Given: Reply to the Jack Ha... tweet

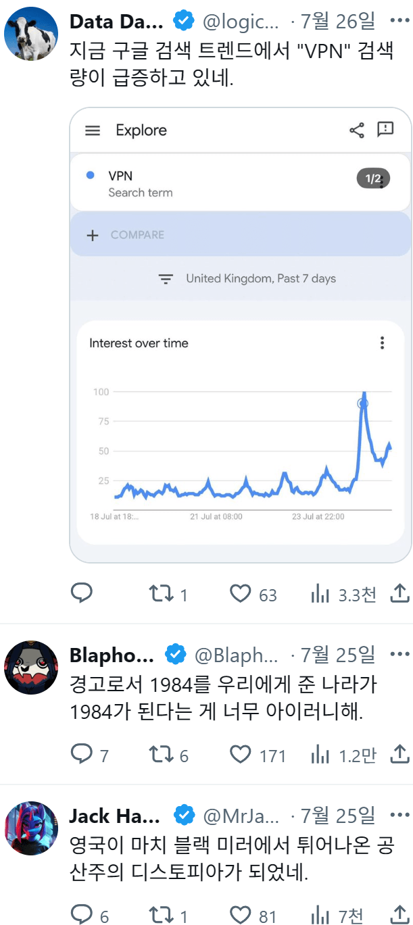Looking at the screenshot, I should coord(82,916).
